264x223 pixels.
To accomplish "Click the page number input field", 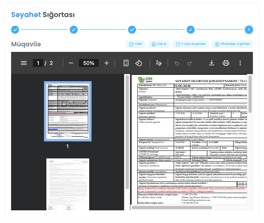I will point(38,63).
